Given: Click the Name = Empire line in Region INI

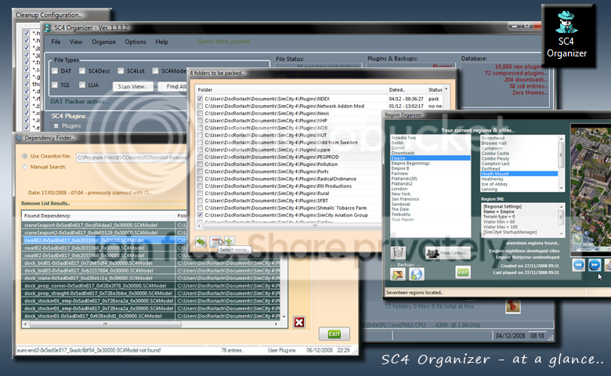Looking at the screenshot, I should click(x=498, y=211).
